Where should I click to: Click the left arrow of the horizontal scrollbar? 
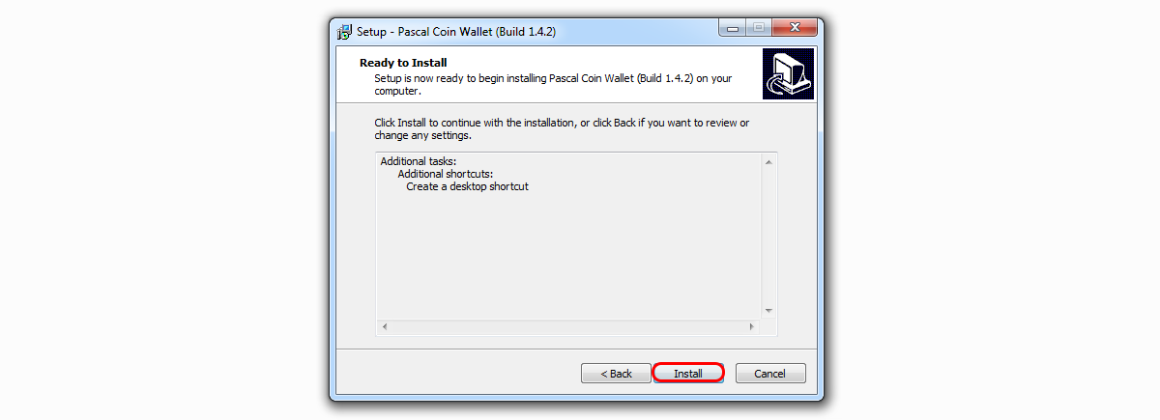385,326
